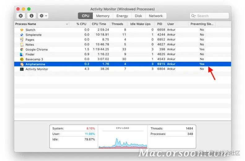Click the Processes 348 total

(190, 134)
